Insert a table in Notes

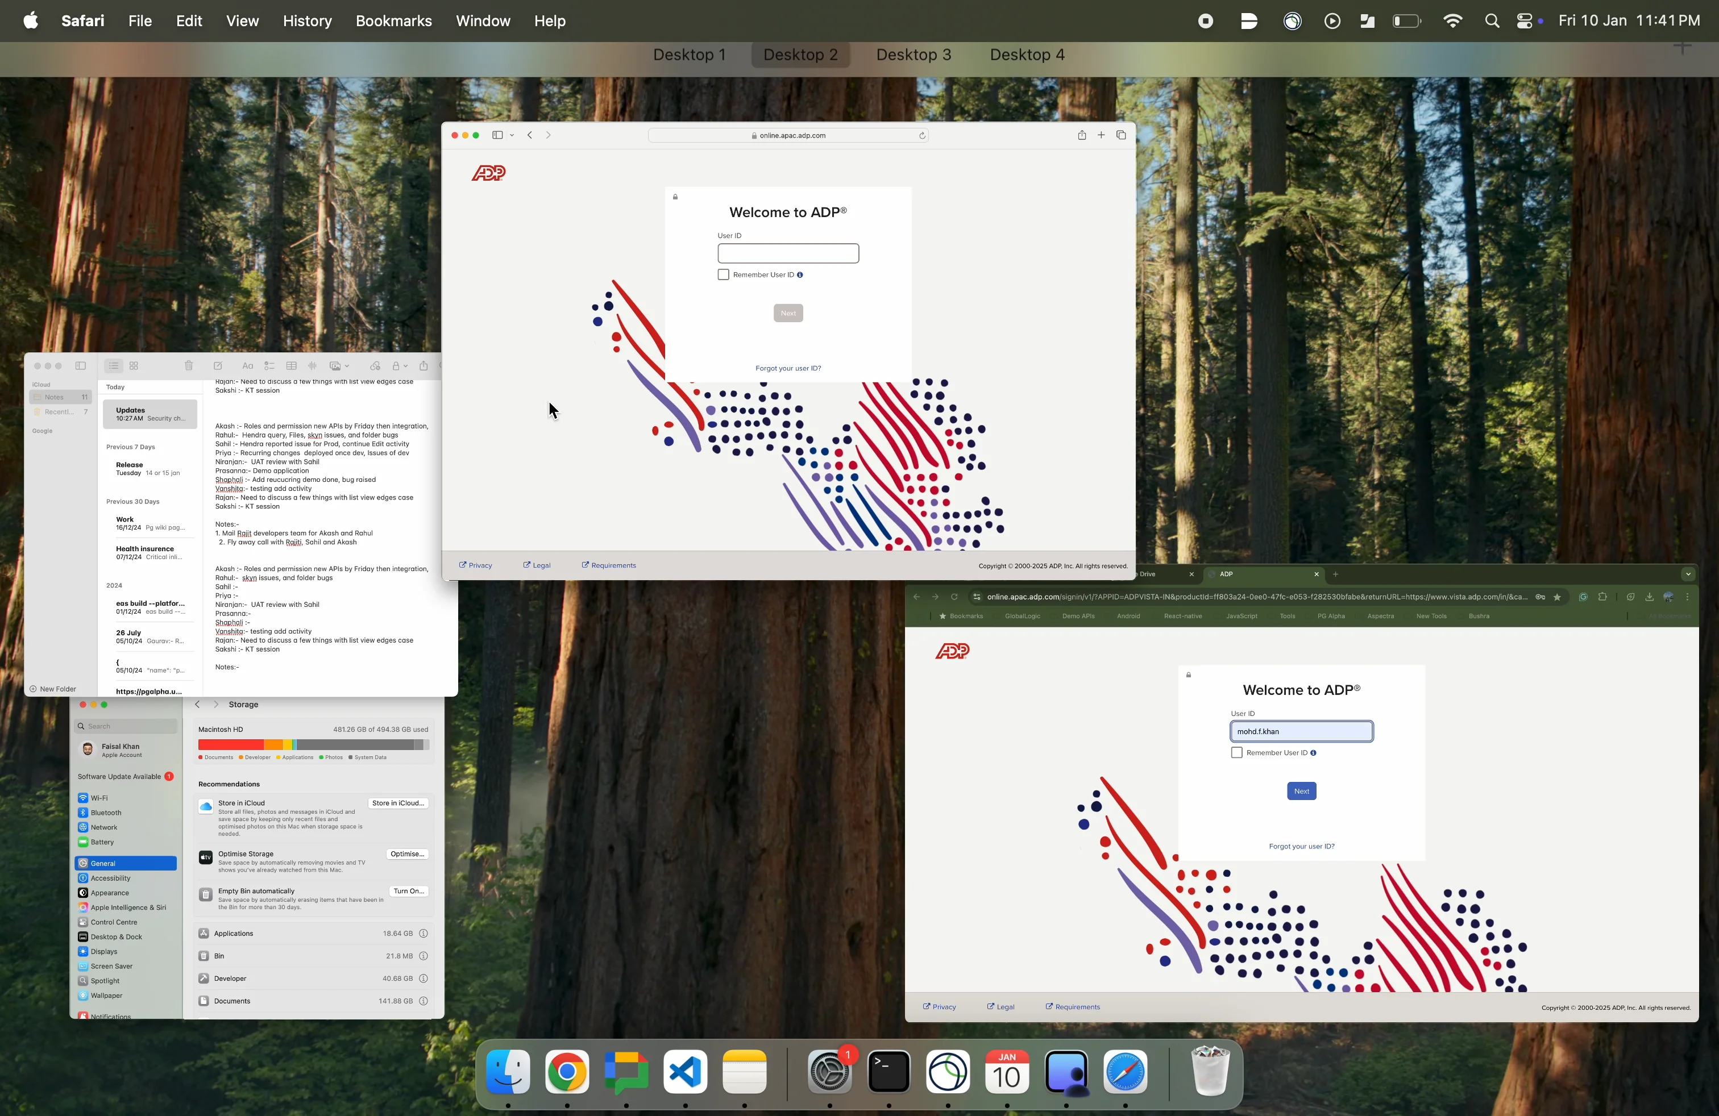tap(292, 366)
